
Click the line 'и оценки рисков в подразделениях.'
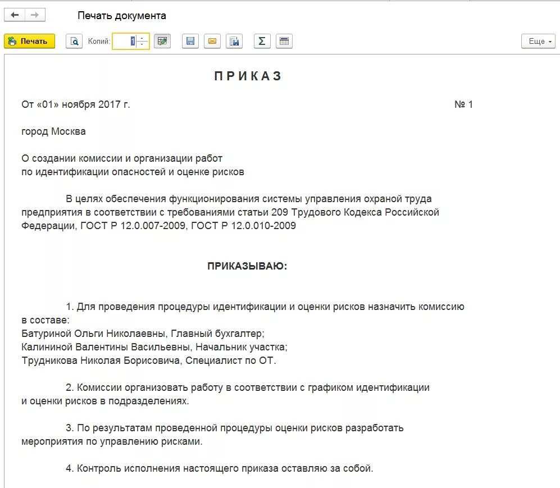pyautogui.click(x=105, y=402)
